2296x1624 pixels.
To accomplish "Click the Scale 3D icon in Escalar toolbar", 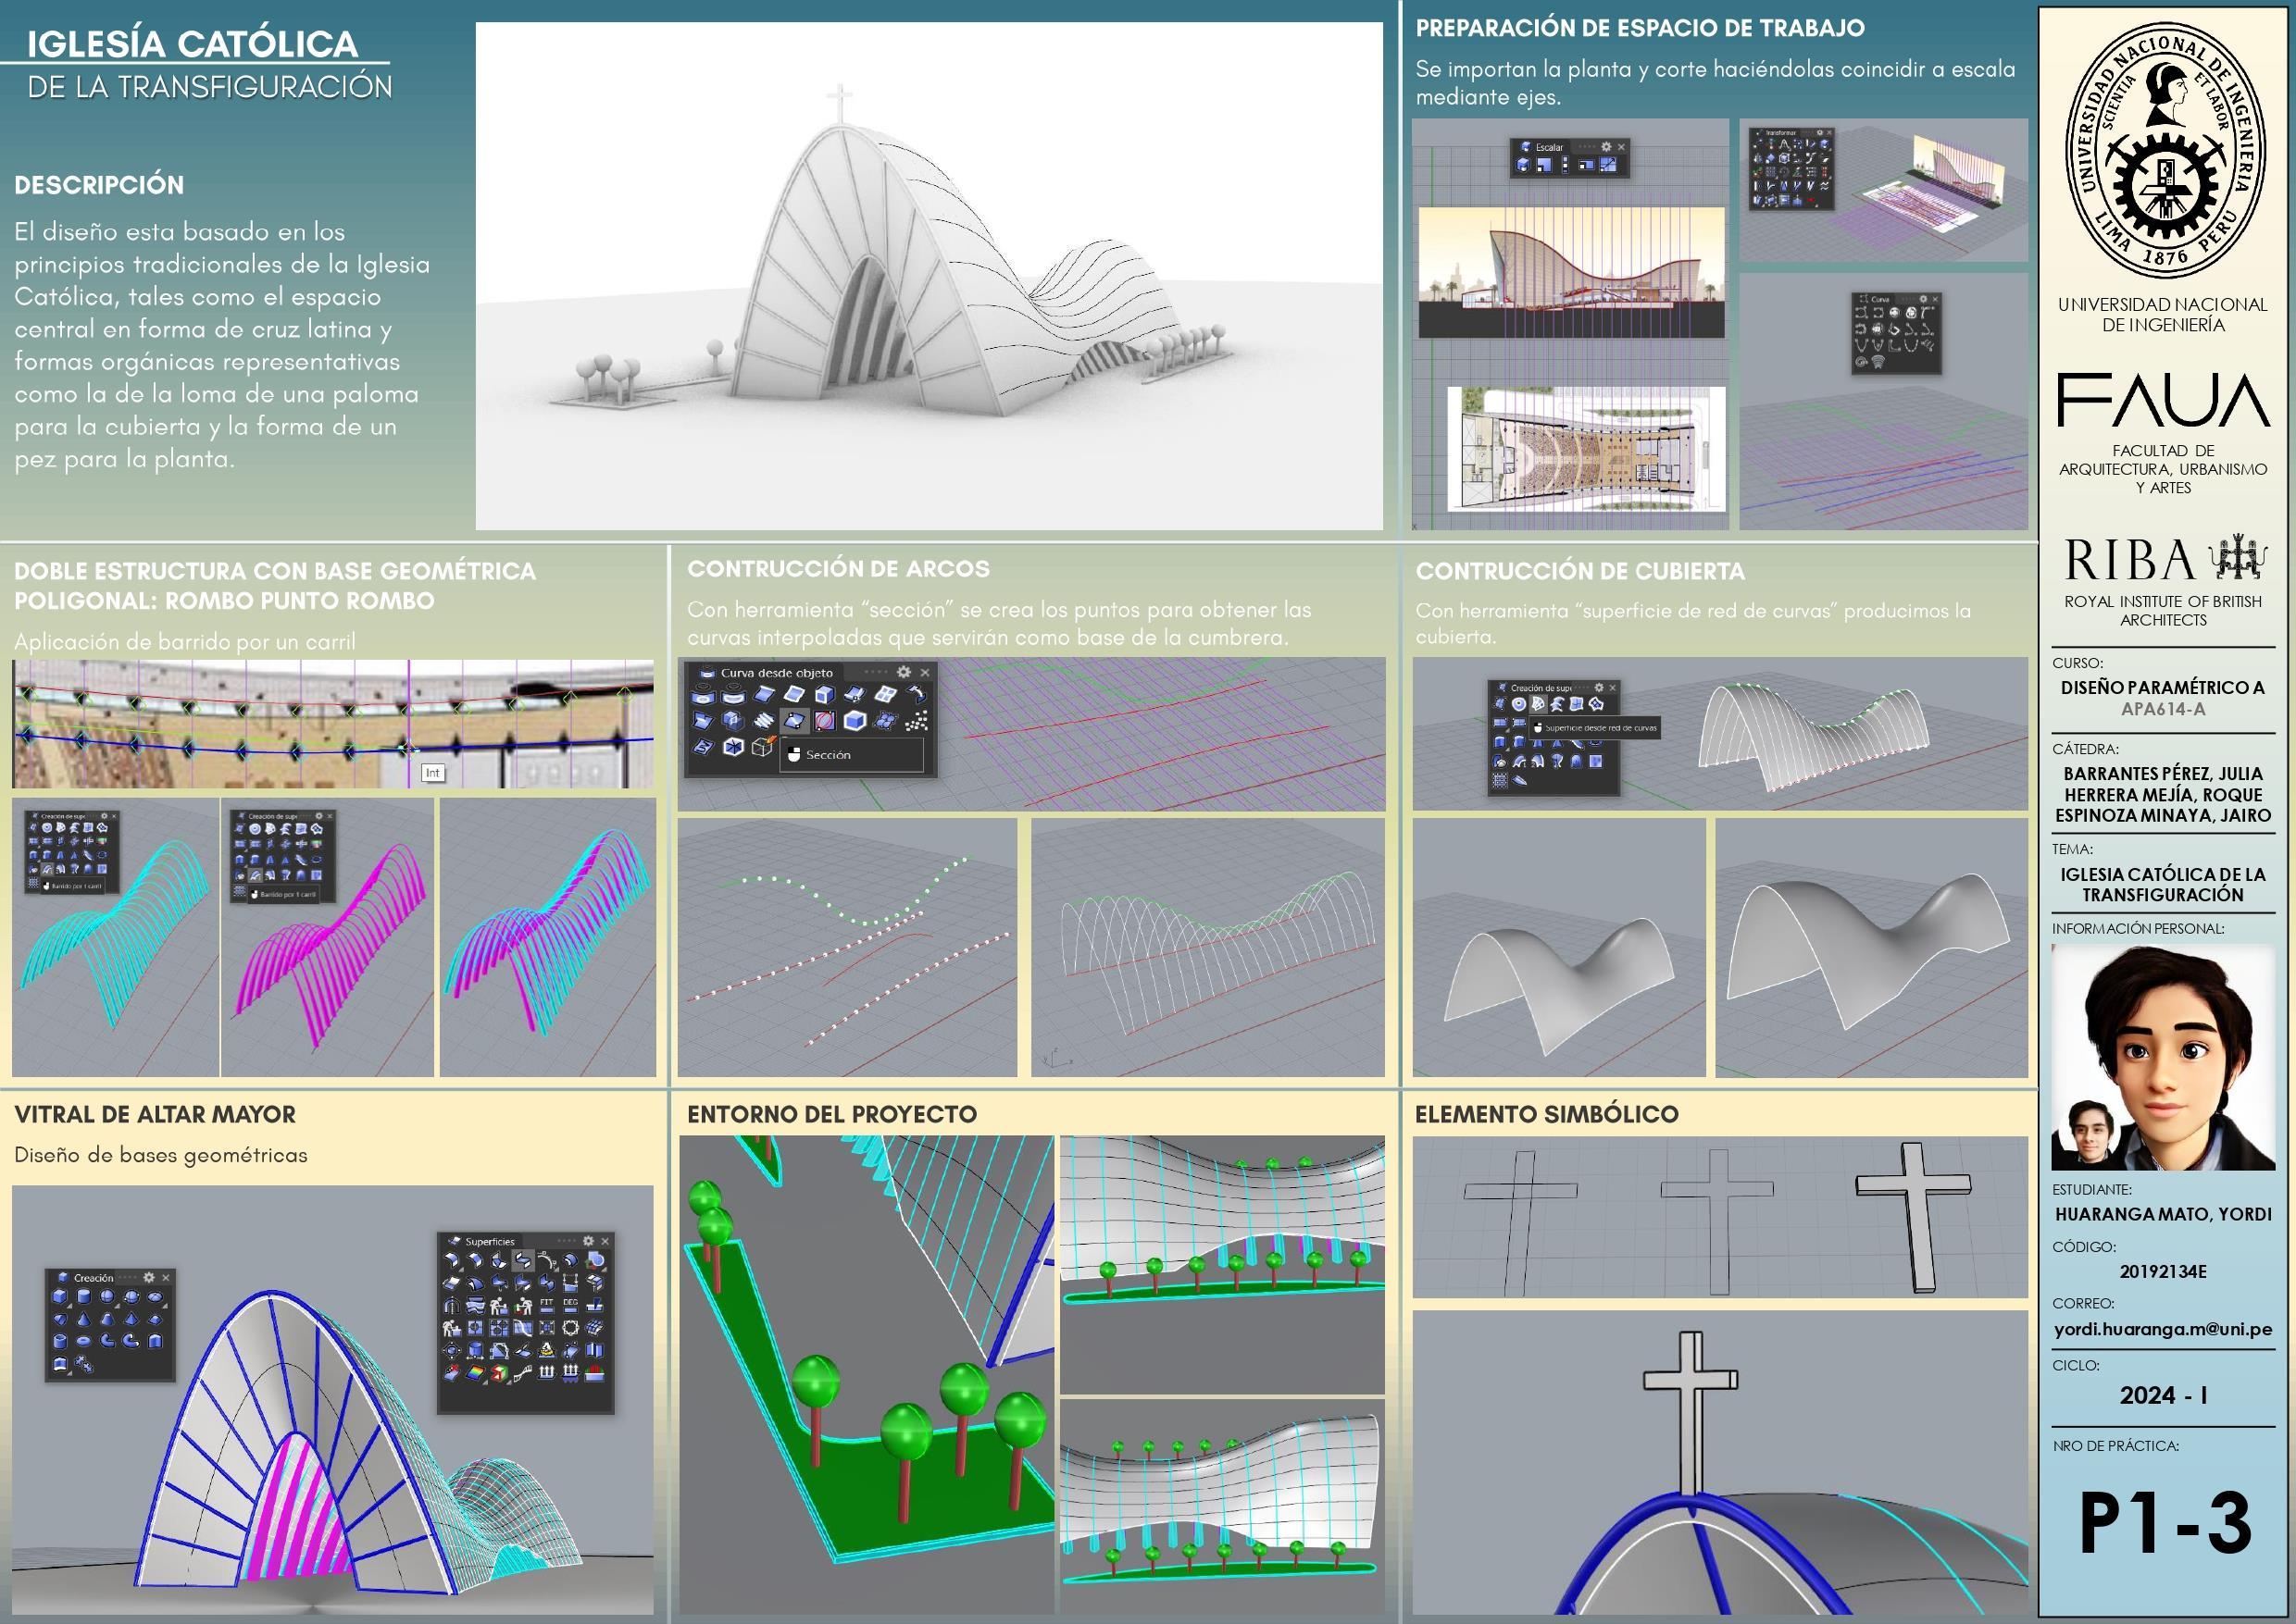I will (1524, 165).
